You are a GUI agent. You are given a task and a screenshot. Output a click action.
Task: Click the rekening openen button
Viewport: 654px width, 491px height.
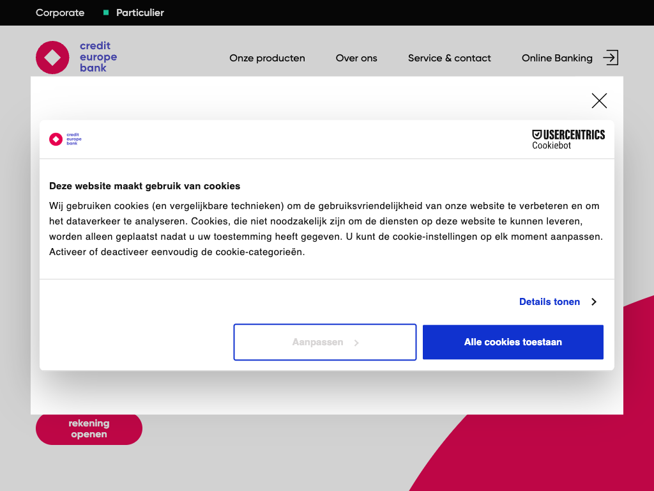click(89, 428)
